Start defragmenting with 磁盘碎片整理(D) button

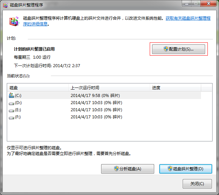(x=185, y=169)
